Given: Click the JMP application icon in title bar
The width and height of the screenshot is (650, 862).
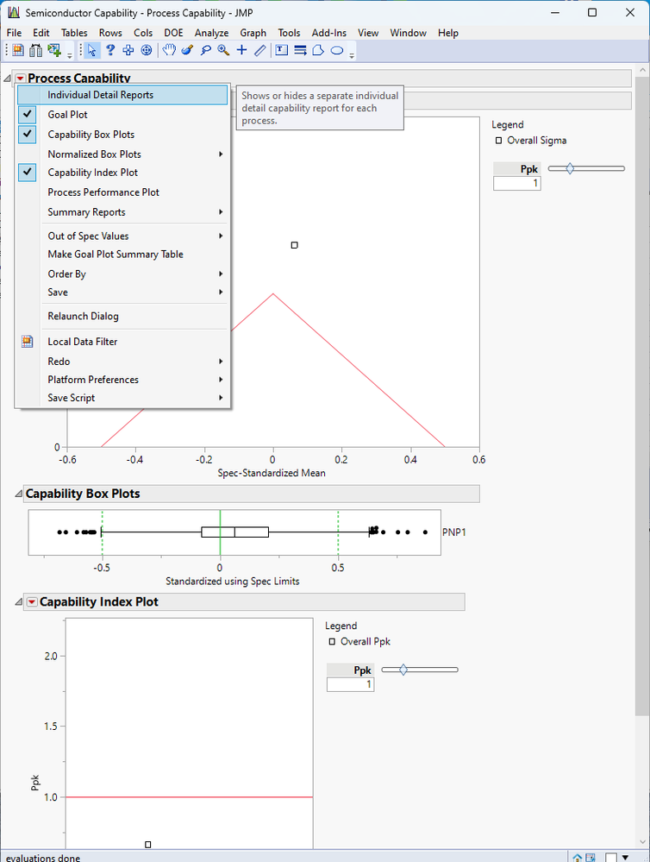Looking at the screenshot, I should coord(14,12).
